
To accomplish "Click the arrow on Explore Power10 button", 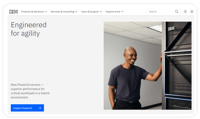I will pyautogui.click(x=40, y=108).
